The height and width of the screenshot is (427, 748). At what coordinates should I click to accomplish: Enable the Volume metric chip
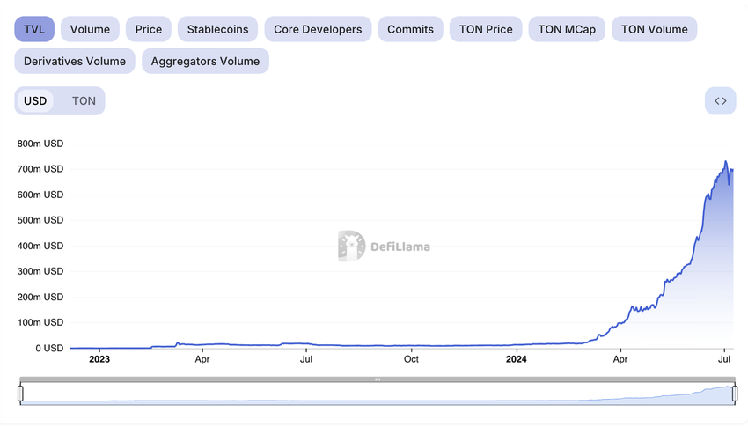click(90, 29)
